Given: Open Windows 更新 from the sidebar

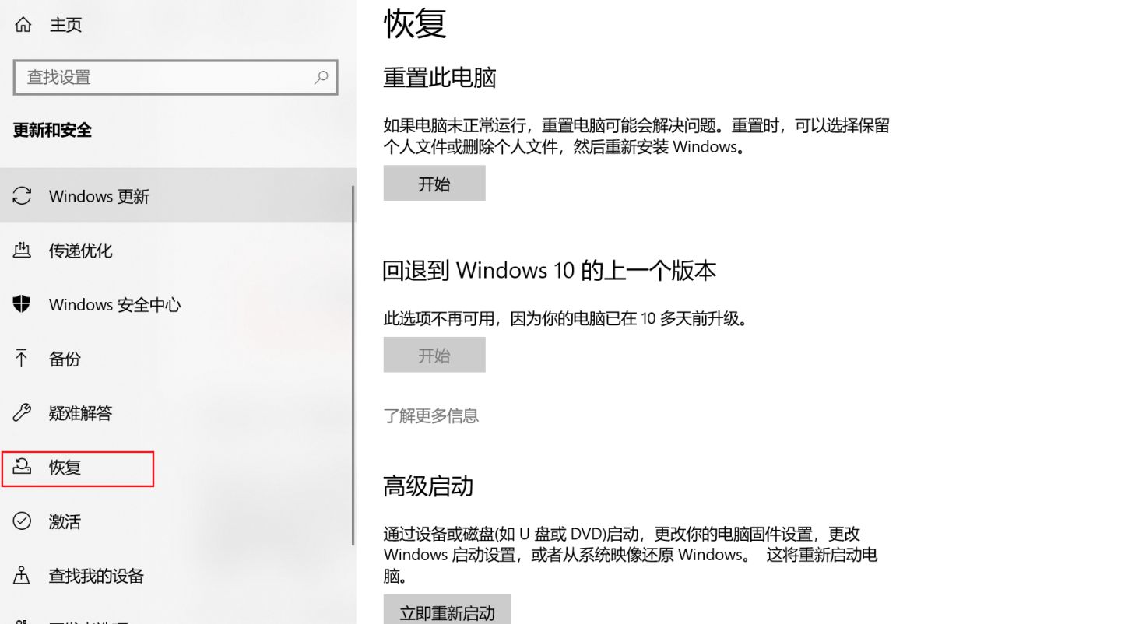Looking at the screenshot, I should 98,196.
